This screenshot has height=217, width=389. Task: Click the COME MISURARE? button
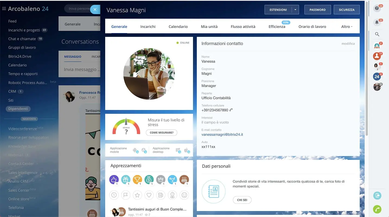click(162, 132)
